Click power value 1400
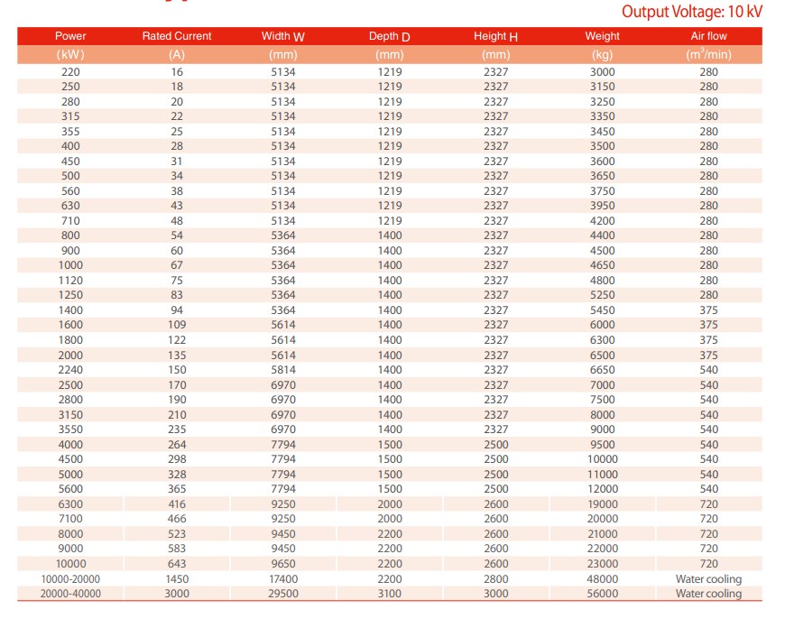This screenshot has width=785, height=628. 70,310
